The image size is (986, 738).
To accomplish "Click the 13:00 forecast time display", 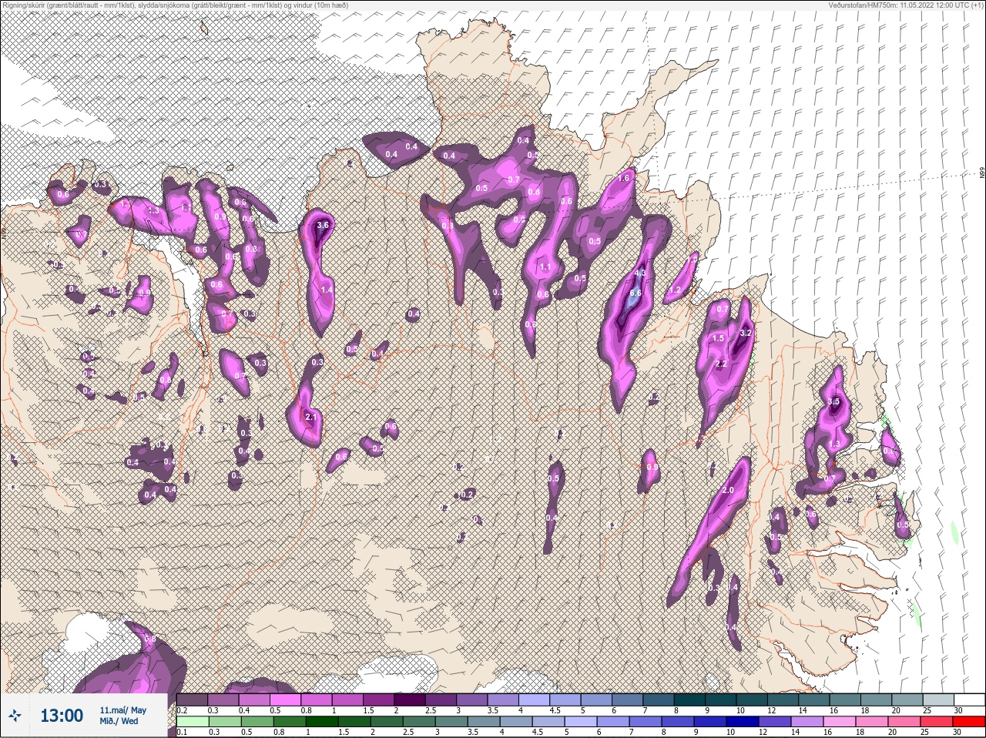I will (62, 716).
